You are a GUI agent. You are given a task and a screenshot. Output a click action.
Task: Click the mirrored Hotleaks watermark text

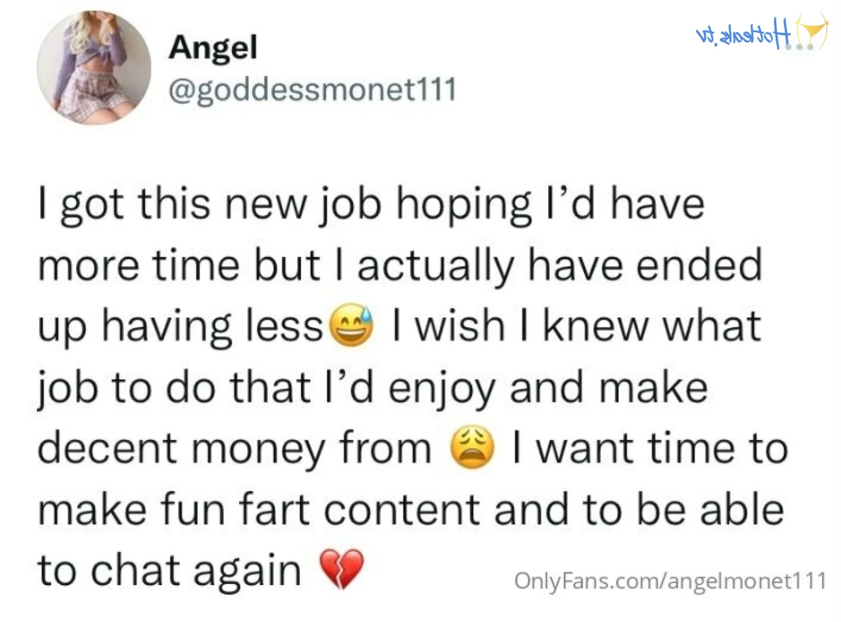pyautogui.click(x=743, y=38)
